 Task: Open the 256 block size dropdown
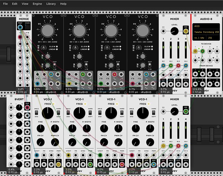(213, 38)
